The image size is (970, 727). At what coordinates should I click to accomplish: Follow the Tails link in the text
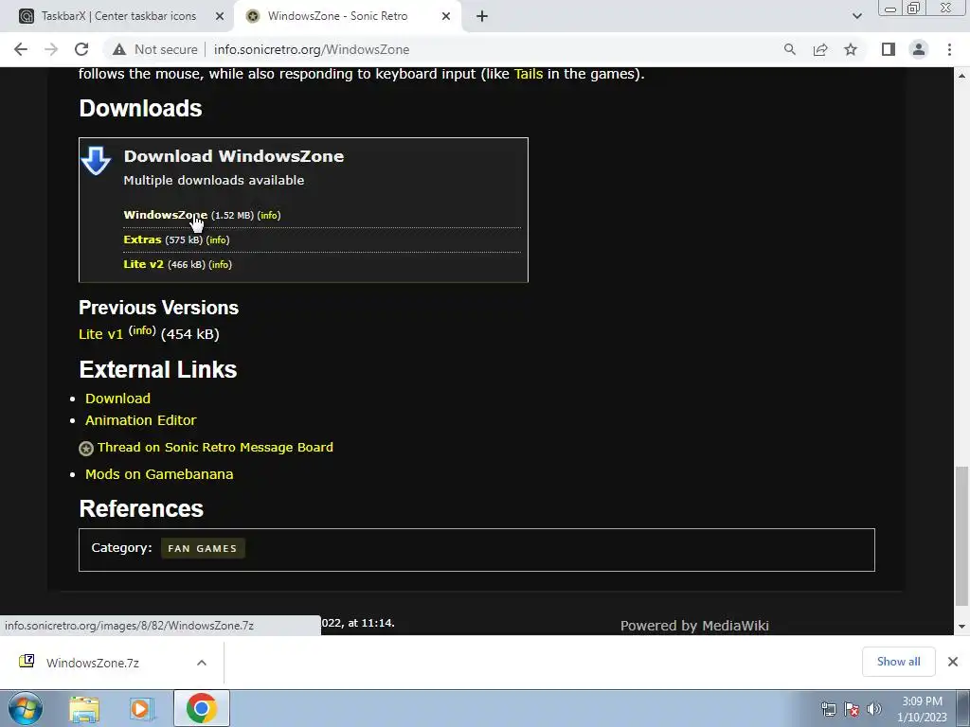529,74
